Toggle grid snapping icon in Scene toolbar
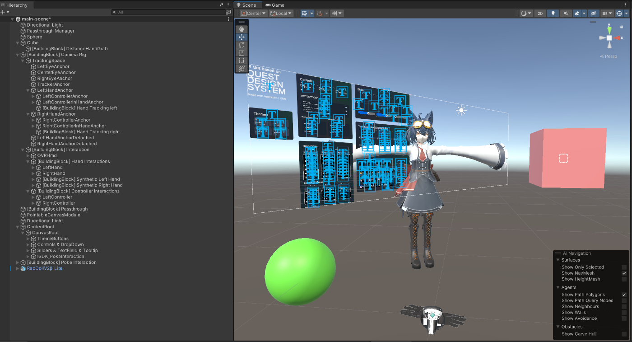 pyautogui.click(x=305, y=14)
